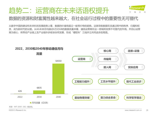Click the 2030 bar in chart
The image size is (150, 113).
coord(39,92)
